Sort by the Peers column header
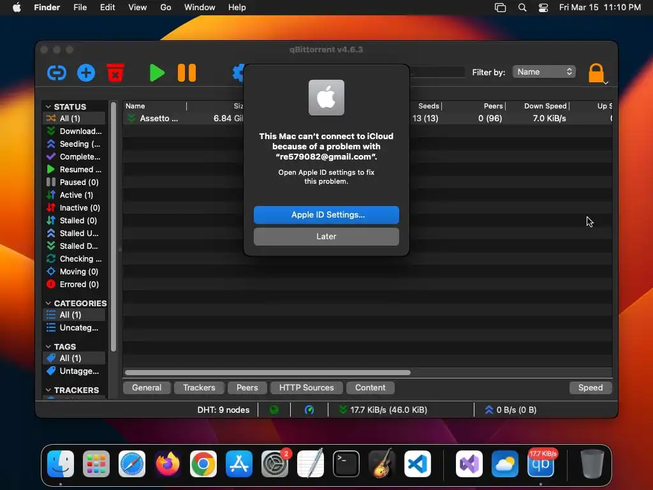The width and height of the screenshot is (653, 490). [x=474, y=107]
